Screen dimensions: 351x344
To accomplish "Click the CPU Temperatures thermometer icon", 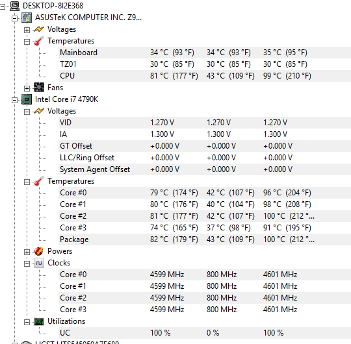I will [39, 181].
